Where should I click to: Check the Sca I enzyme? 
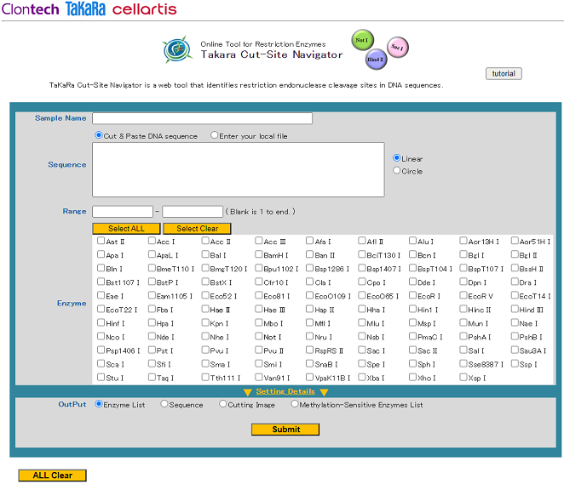[101, 363]
